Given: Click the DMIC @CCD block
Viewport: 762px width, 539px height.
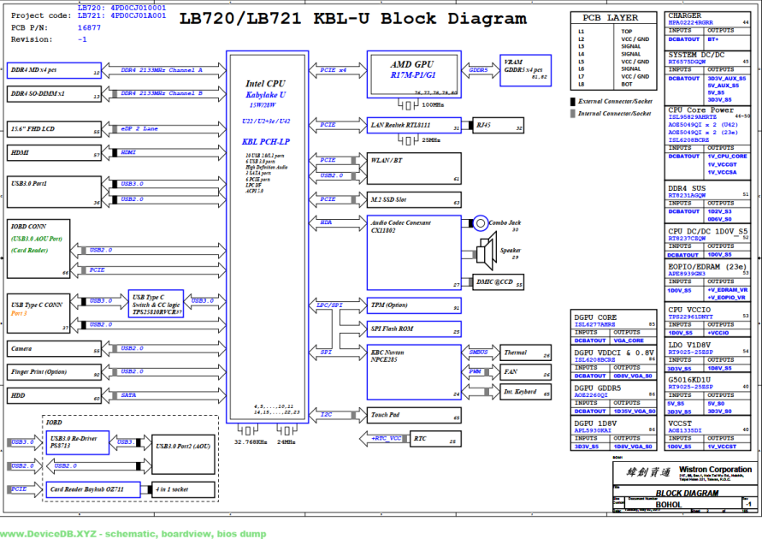Looking at the screenshot, I should click(x=498, y=281).
